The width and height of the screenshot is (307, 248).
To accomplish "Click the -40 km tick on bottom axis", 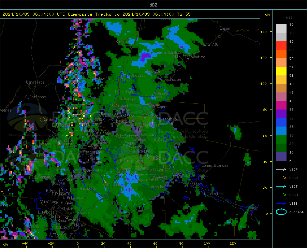I will (x=25, y=244).
